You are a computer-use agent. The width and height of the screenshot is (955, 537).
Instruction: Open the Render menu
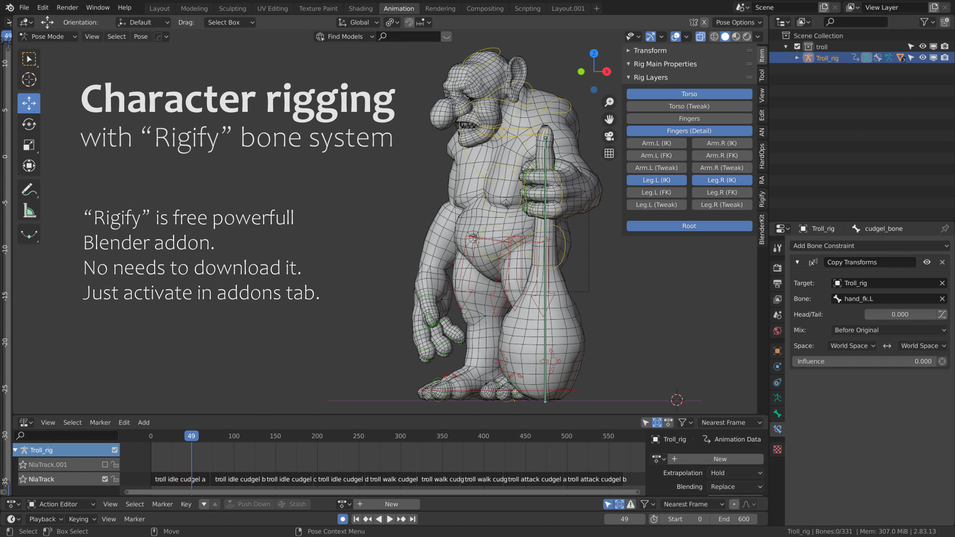tap(67, 7)
